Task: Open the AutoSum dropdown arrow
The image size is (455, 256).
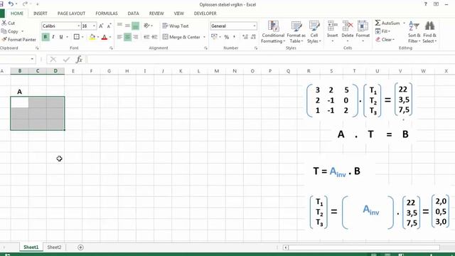Action: (x=404, y=23)
